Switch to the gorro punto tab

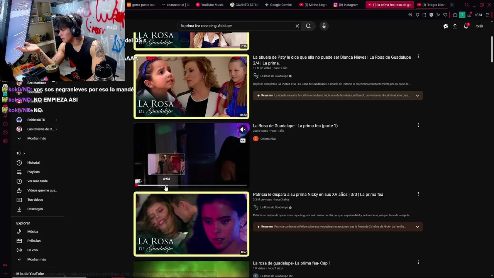coord(141,5)
